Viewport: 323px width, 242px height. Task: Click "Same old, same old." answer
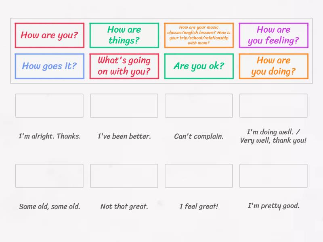(x=49, y=207)
